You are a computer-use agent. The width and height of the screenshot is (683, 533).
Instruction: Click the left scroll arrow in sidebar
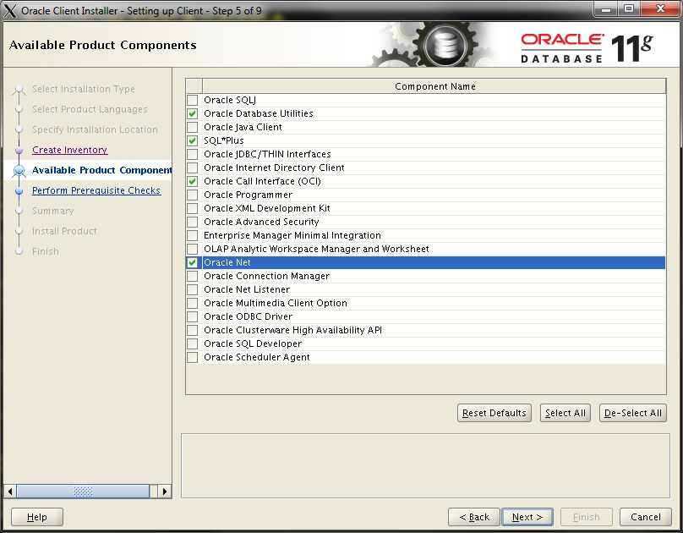10,492
